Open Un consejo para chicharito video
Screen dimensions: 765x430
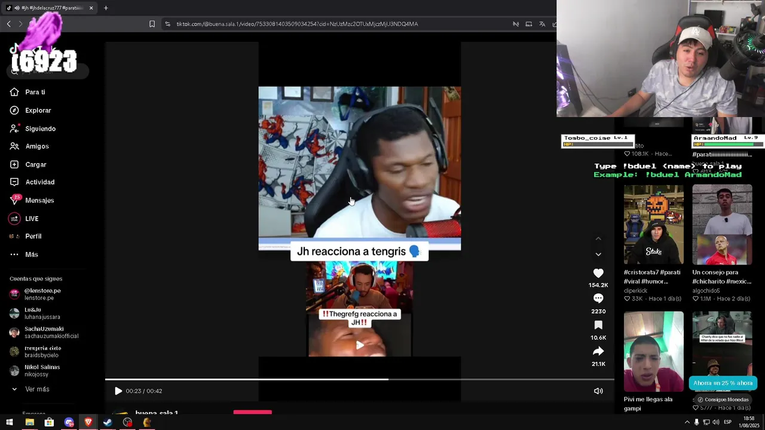pos(722,225)
